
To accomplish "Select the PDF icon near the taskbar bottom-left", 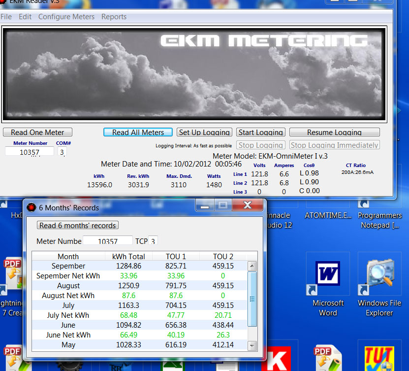I will (x=13, y=356).
